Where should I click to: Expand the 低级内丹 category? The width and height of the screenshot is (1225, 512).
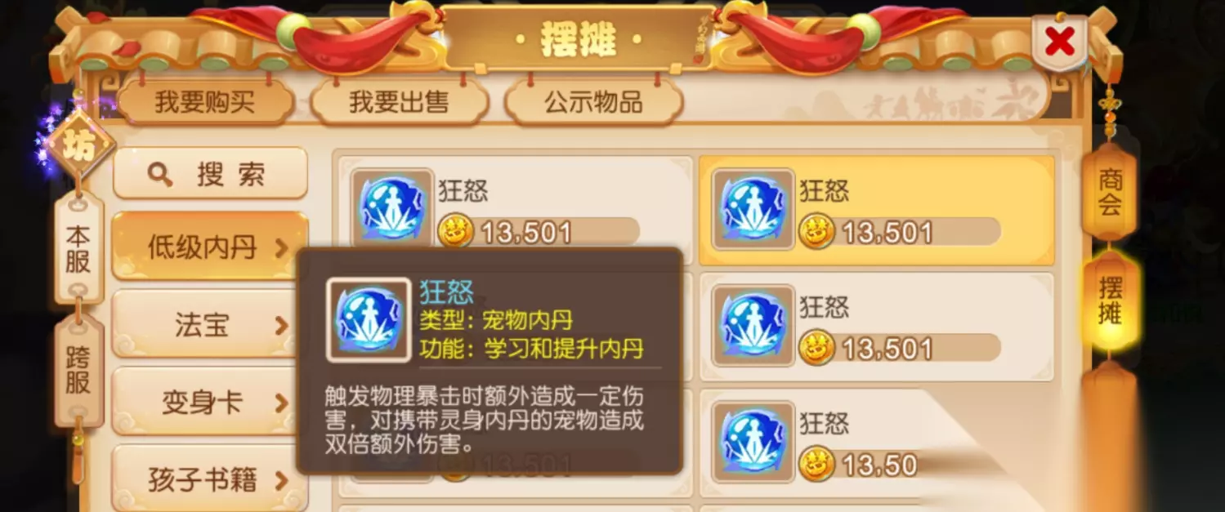(210, 247)
